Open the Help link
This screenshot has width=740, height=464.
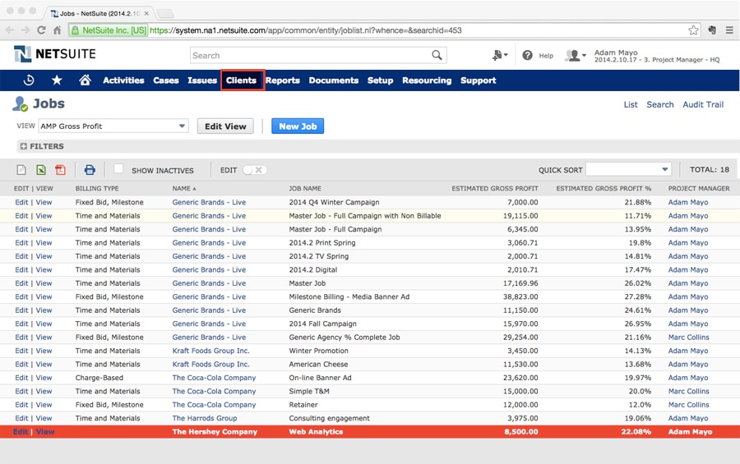[546, 56]
